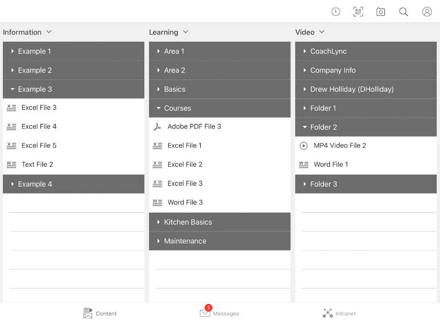Collapse the Courses folder
The height and width of the screenshot is (322, 440).
coord(220,108)
